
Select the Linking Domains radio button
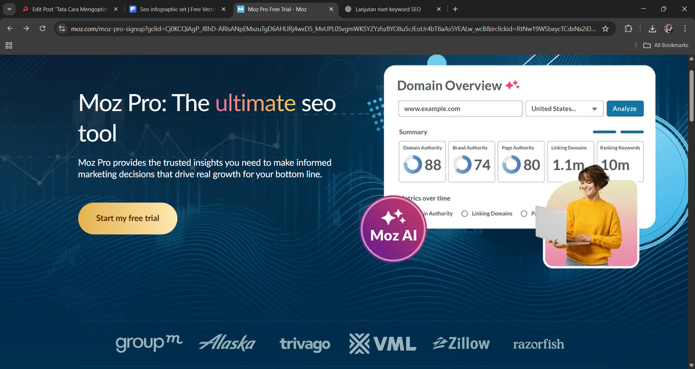[x=464, y=213]
